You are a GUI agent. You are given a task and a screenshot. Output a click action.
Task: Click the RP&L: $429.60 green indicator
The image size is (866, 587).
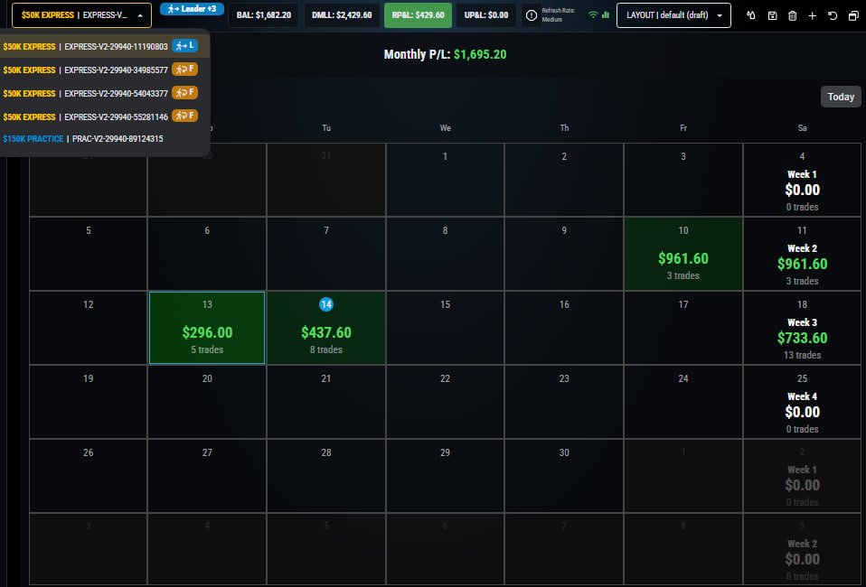tap(419, 15)
